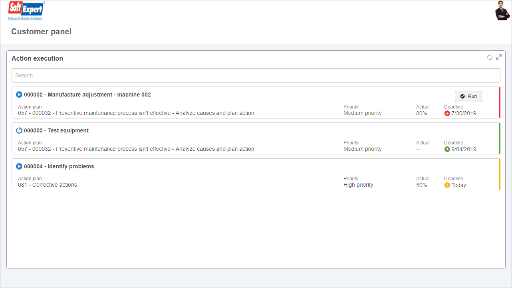Click the 'Customer panel' heading
The image size is (512, 288).
tap(42, 32)
